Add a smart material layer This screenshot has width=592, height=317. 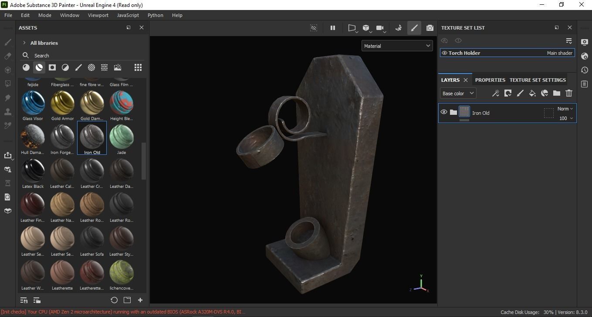coord(545,93)
